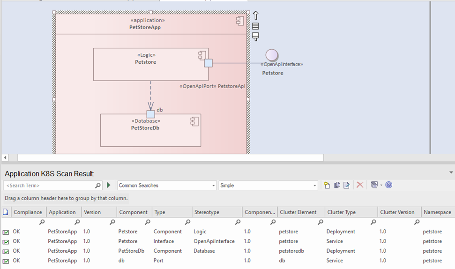Click the «OpenApiPort» PetstoreApi label
This screenshot has width=455, height=269.
tap(212, 86)
